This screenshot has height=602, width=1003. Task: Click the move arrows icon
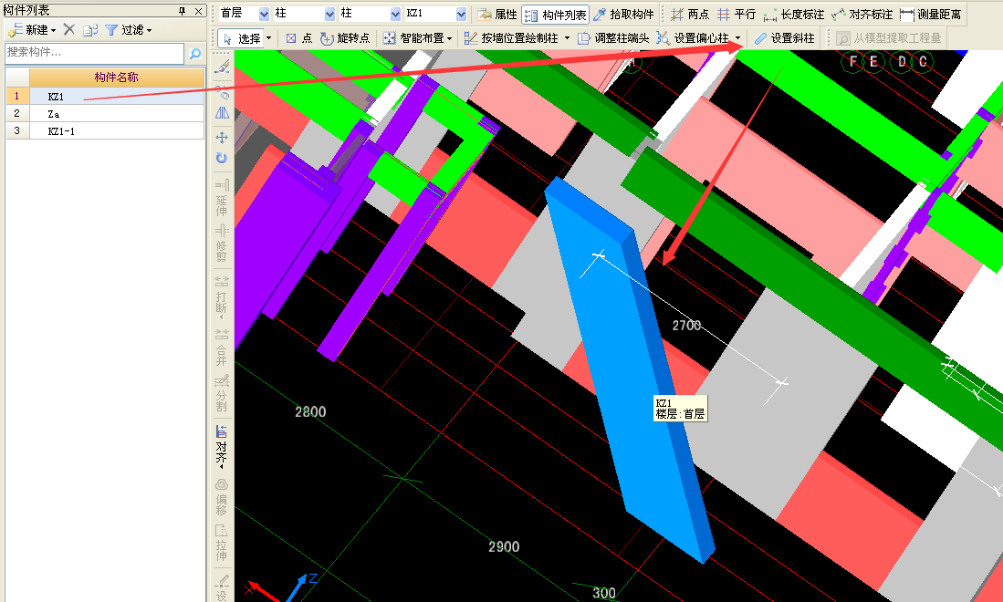tap(222, 137)
